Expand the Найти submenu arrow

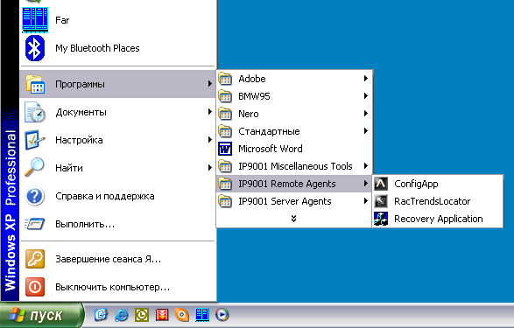point(210,168)
